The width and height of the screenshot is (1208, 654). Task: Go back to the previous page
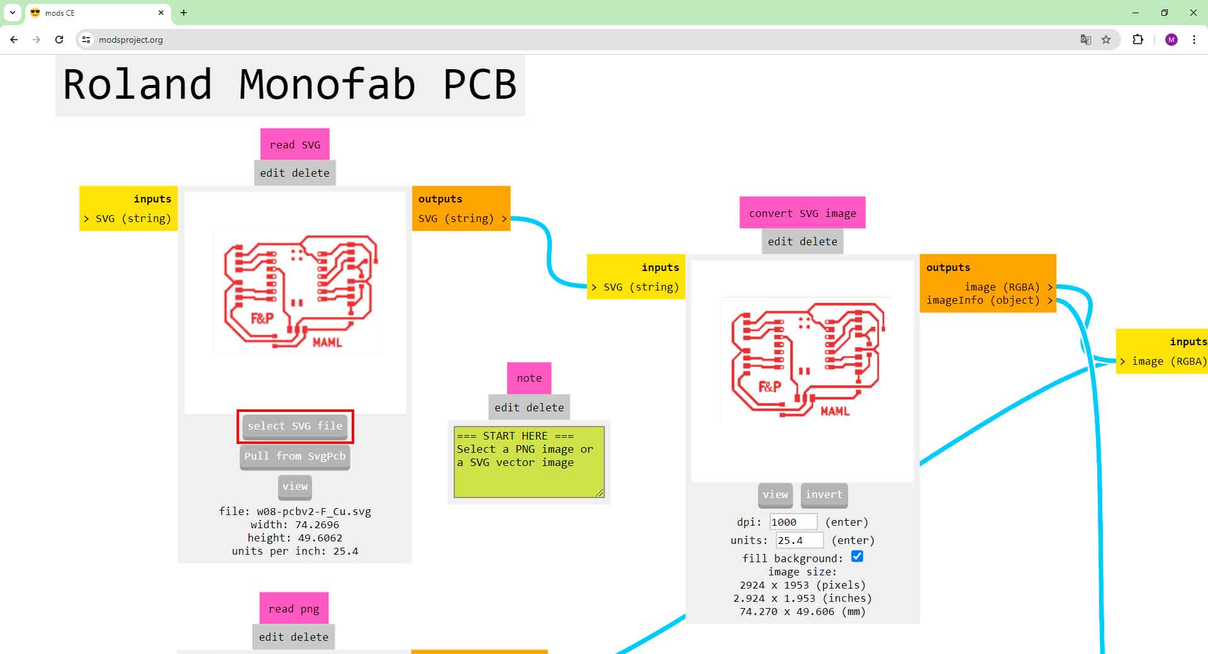click(14, 40)
